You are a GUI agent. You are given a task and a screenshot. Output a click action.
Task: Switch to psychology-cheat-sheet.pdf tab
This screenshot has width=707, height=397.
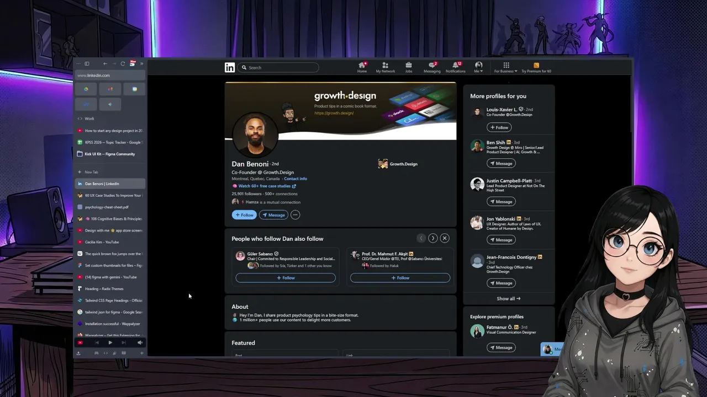tap(110, 207)
